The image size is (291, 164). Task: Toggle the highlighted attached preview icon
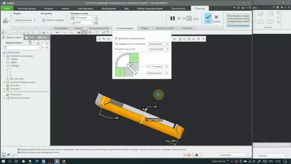(189, 18)
